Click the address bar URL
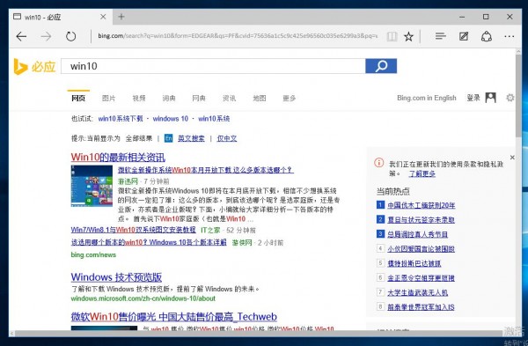 pyautogui.click(x=238, y=36)
